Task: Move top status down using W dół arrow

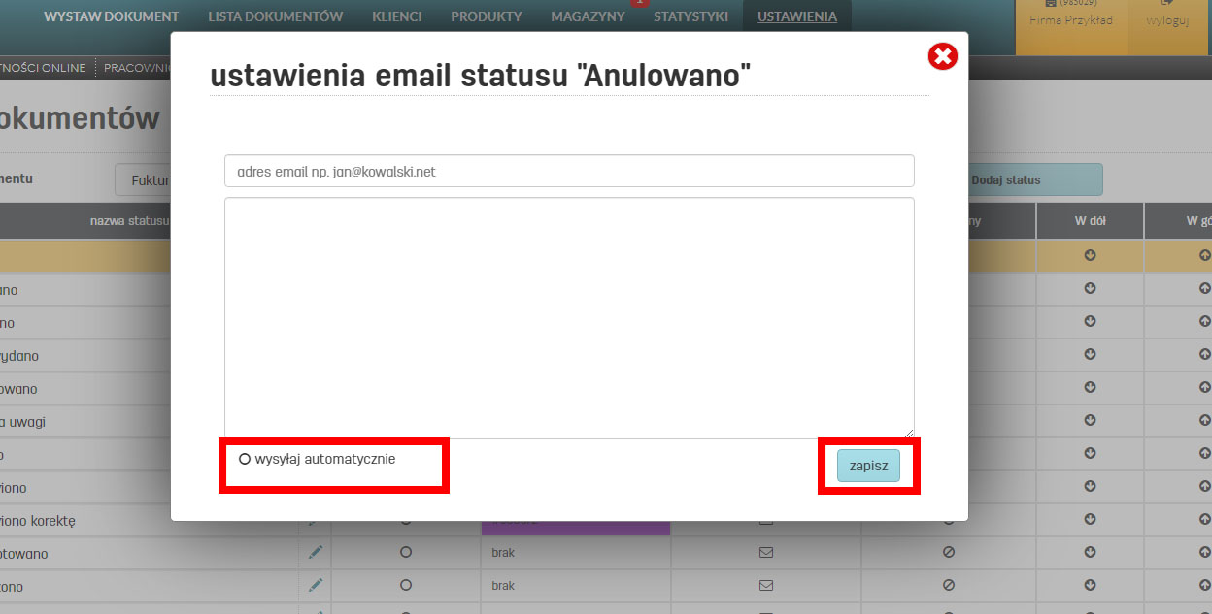Action: click(1090, 255)
